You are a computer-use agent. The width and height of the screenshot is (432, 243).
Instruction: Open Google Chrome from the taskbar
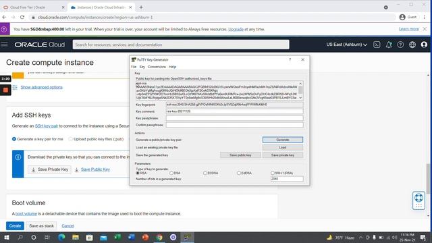pos(159,237)
